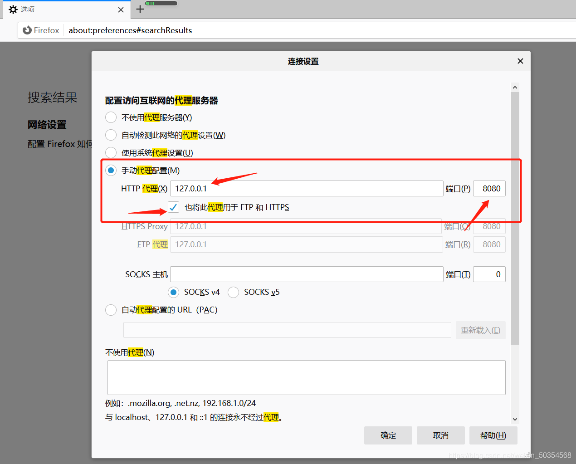Click the 不使用代理 text area
The image size is (576, 464).
(x=307, y=377)
